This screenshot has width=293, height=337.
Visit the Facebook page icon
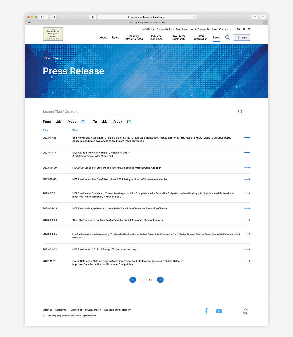coord(206,311)
